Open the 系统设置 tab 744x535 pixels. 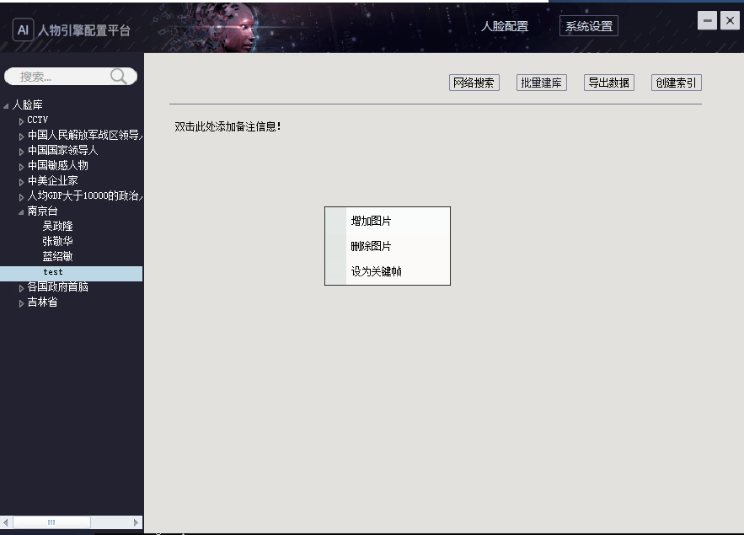[x=589, y=26]
